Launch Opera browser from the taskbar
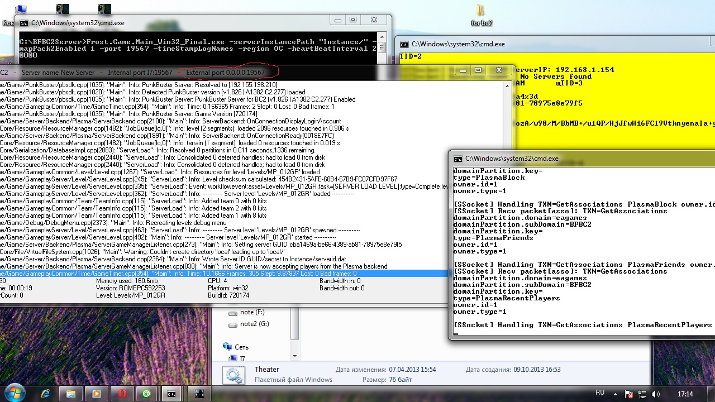This screenshot has height=402, width=715. coord(122,394)
